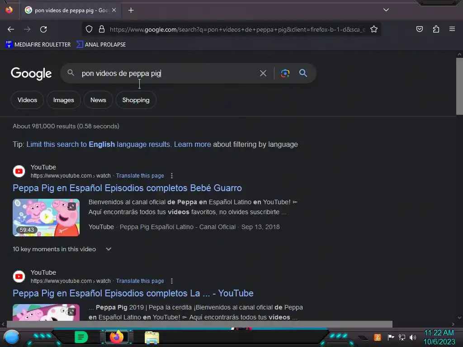Open the tracking protection shield icon
The width and height of the screenshot is (463, 347).
point(89,29)
